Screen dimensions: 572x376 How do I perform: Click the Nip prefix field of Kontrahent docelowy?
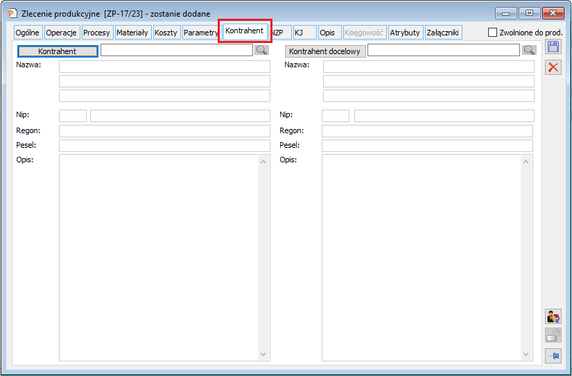[x=336, y=116]
